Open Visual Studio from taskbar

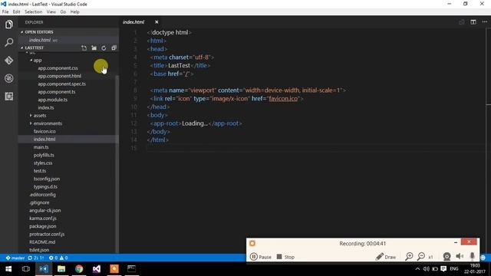click(97, 269)
